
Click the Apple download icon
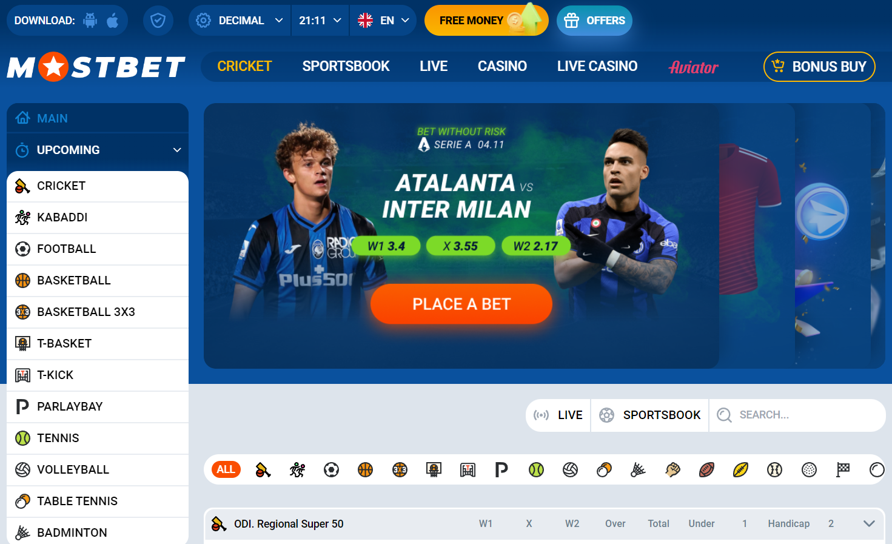(x=113, y=21)
